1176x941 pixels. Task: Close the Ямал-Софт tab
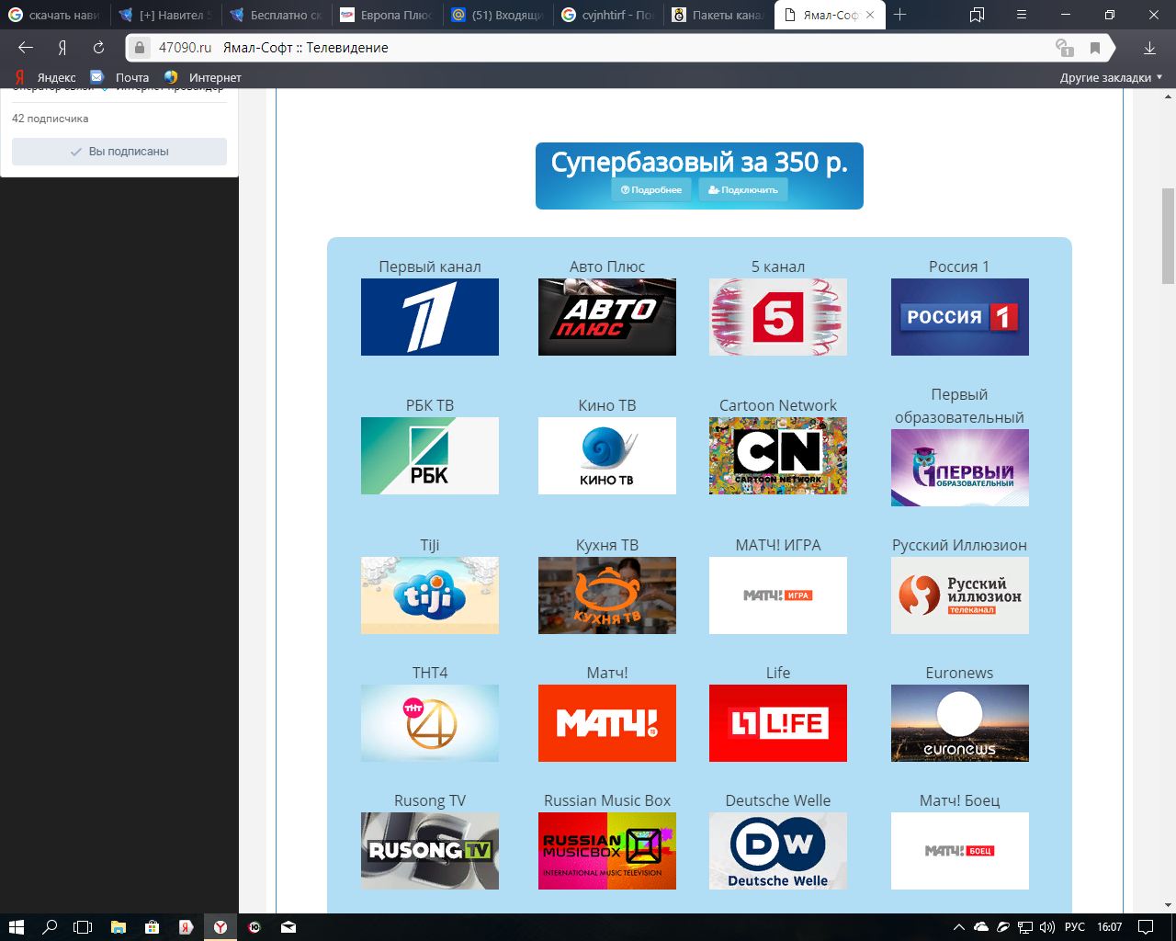point(870,15)
